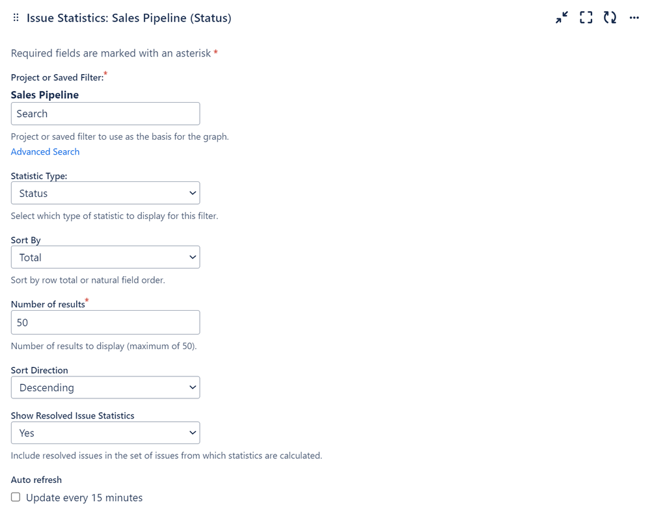Click the chevron on the Yes dropdown

(x=193, y=433)
